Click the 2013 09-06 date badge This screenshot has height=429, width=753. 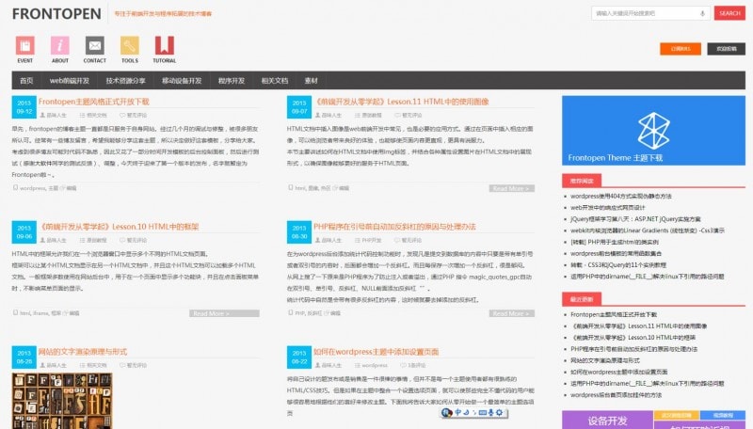tap(24, 232)
